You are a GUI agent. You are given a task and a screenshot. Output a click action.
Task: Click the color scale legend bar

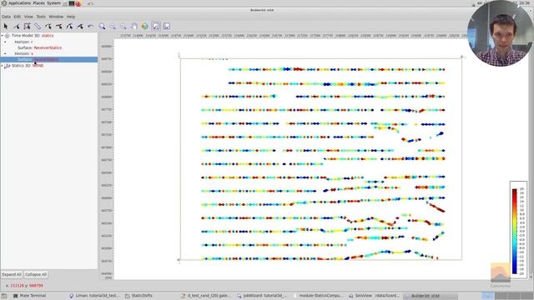[515, 232]
